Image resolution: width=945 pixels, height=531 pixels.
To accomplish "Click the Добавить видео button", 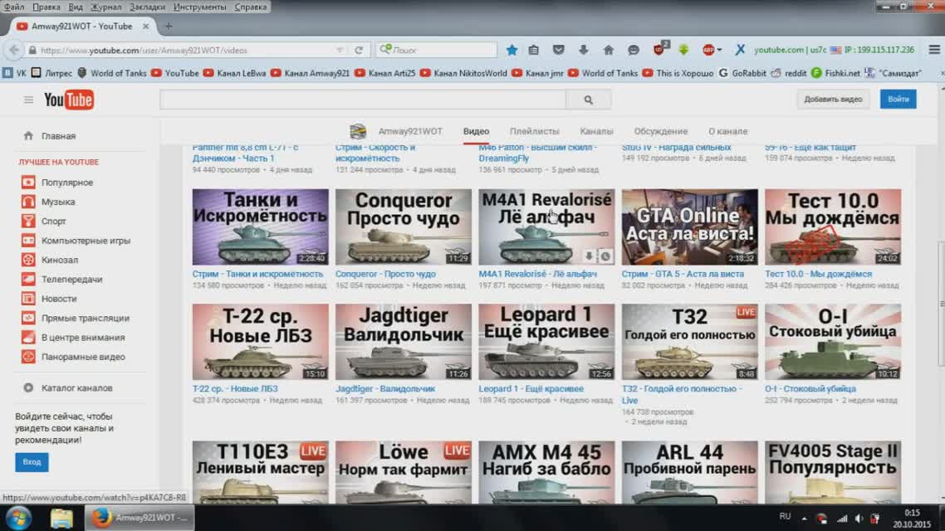I will point(833,100).
